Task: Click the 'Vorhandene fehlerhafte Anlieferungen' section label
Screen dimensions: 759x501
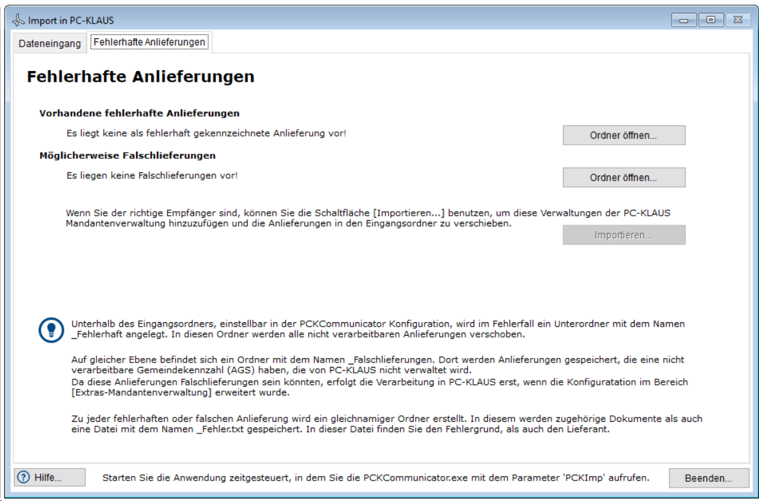Action: click(139, 114)
